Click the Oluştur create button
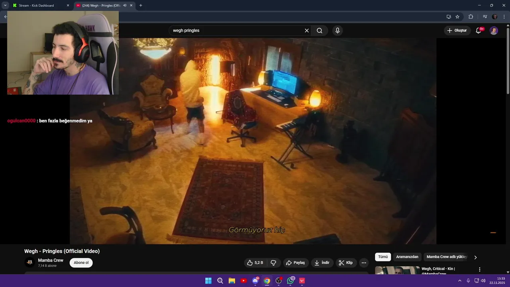Screen dimensions: 510x287 457,31
